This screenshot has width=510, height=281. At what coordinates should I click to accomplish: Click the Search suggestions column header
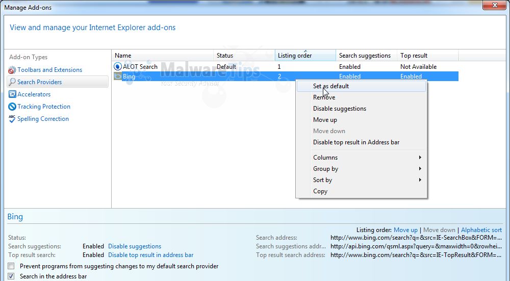[367, 56]
